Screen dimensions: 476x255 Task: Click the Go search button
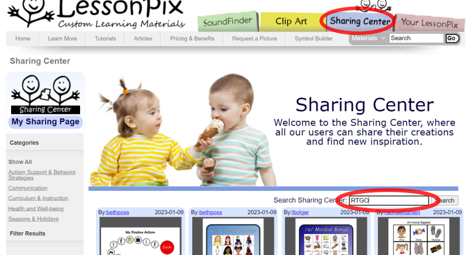click(x=451, y=38)
